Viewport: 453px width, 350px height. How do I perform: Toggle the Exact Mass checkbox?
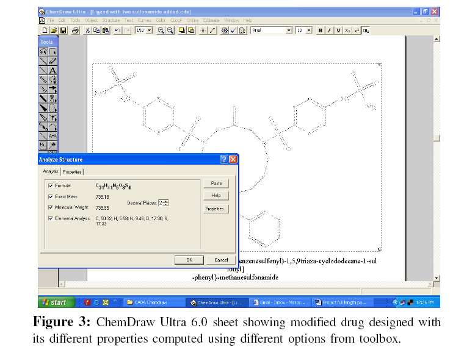point(51,197)
